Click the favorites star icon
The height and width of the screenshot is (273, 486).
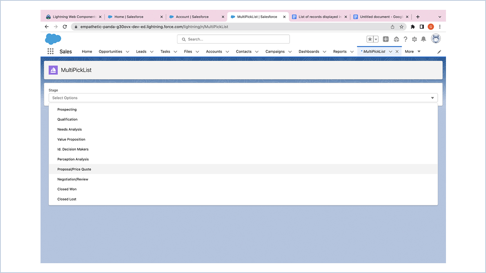(x=370, y=39)
